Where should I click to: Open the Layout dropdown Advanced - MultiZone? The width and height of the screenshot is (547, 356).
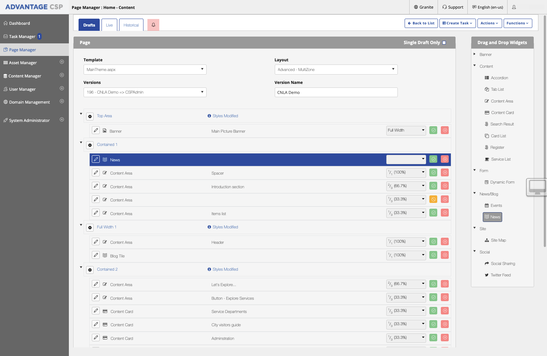(x=336, y=70)
